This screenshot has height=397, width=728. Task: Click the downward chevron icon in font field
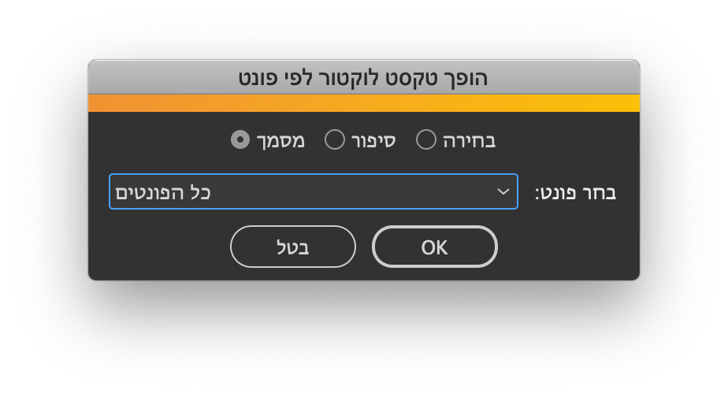point(503,191)
